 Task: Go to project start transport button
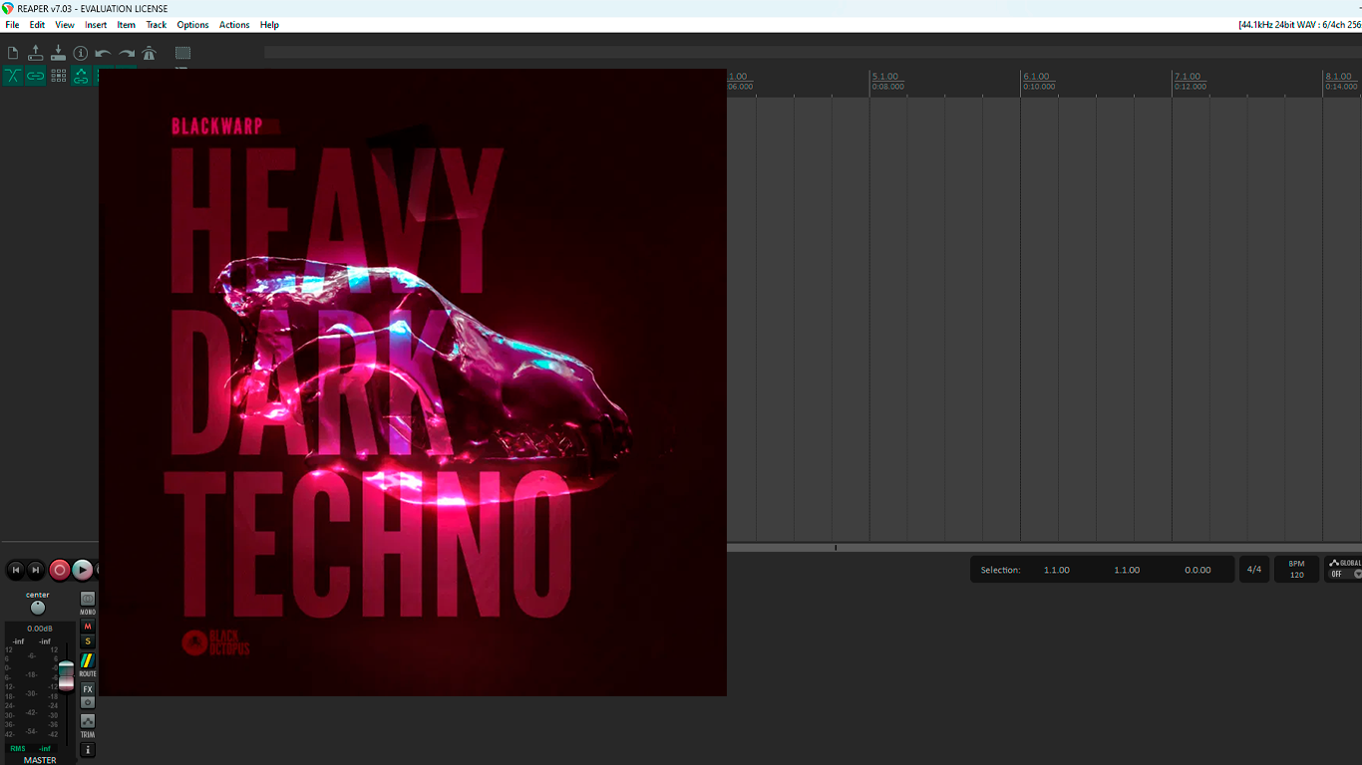click(x=16, y=570)
